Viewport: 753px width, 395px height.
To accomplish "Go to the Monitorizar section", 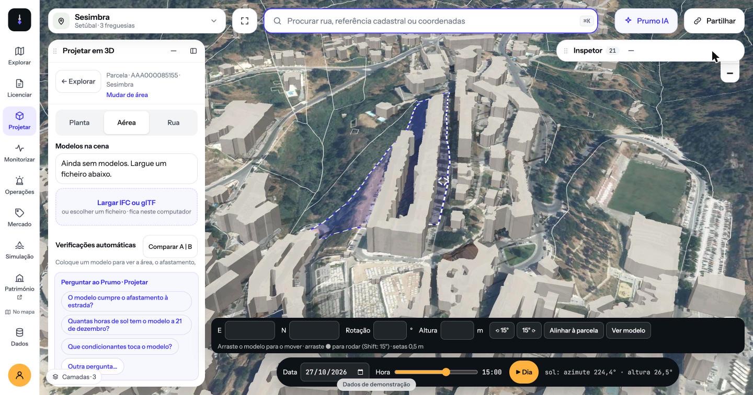I will click(x=19, y=153).
